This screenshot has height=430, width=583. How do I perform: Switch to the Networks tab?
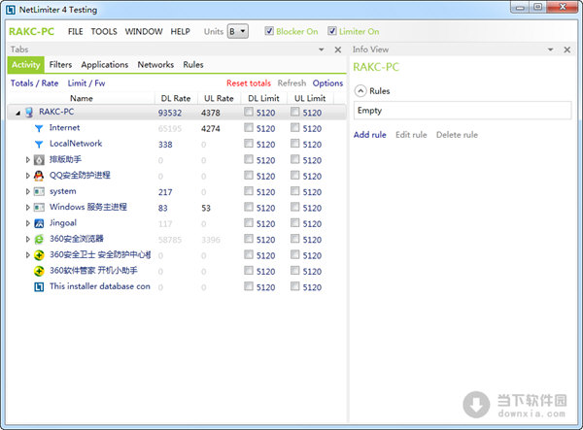coord(155,65)
